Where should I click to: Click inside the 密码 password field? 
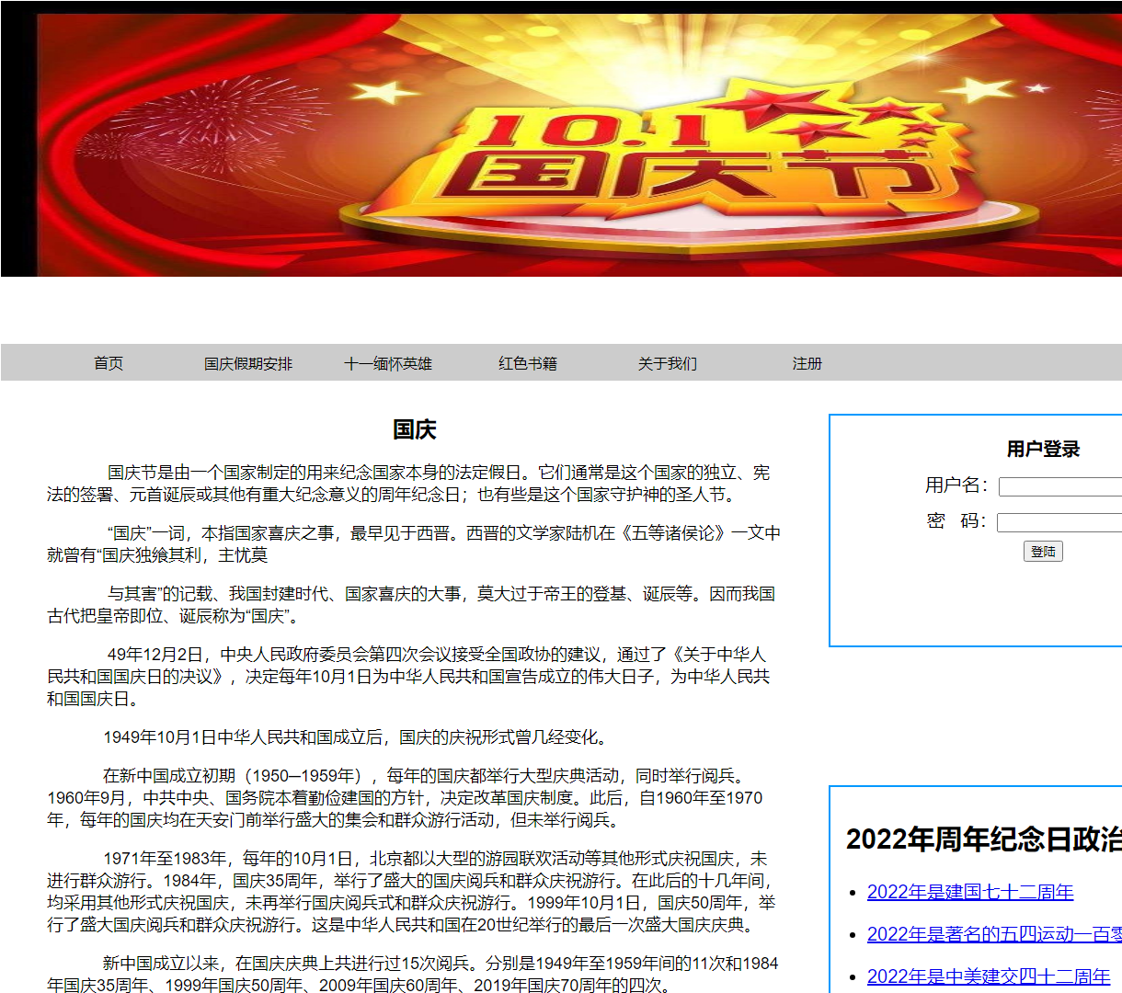tap(1058, 521)
